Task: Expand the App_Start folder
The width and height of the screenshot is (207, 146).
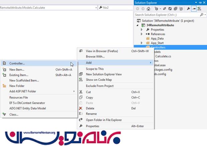Action: tap(142, 43)
